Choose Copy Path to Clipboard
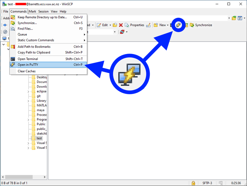 (x=48, y=52)
